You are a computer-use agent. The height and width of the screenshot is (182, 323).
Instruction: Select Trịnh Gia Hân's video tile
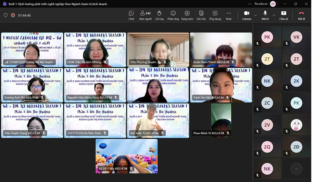(x=221, y=85)
